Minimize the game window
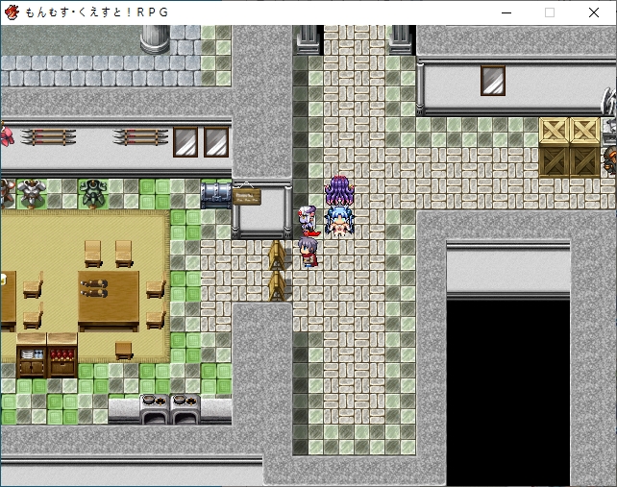This screenshot has width=617, height=487. (x=506, y=12)
